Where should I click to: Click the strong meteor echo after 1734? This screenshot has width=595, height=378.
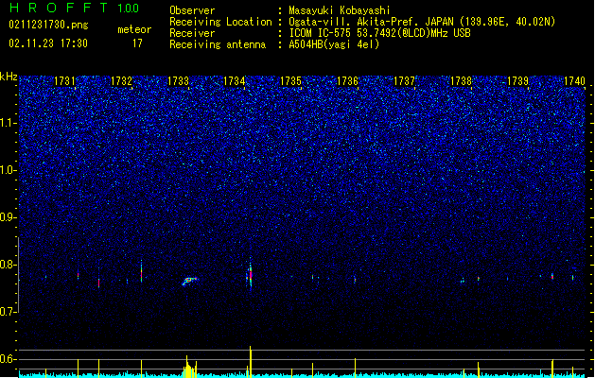point(250,274)
